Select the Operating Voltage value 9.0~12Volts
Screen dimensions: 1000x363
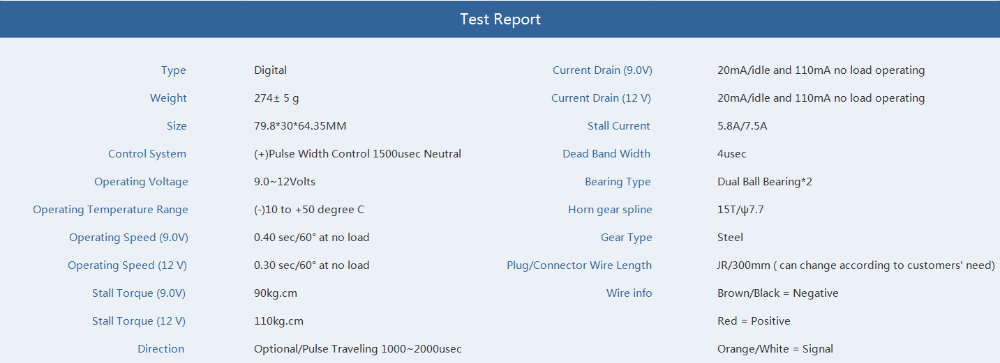point(285,182)
